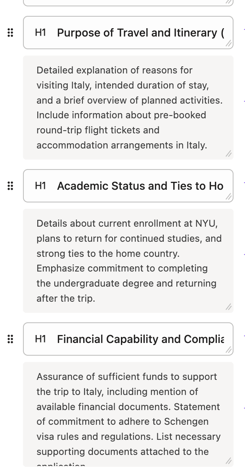Image resolution: width=245 pixels, height=470 pixels.
Task: Click into the NYU enrollment details description
Action: click(128, 261)
